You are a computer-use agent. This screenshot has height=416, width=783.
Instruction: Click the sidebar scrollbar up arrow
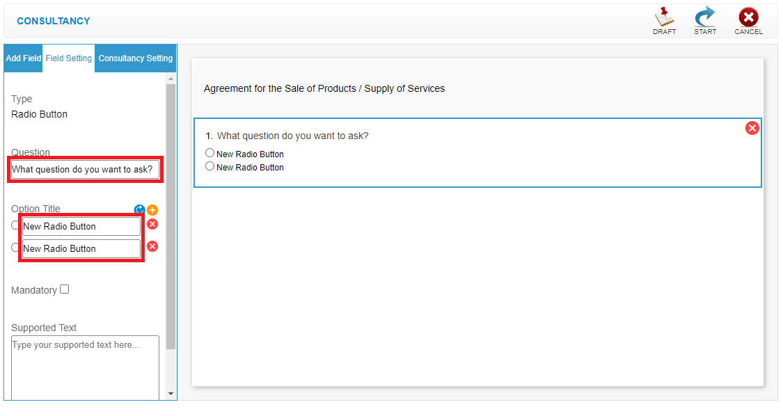[x=171, y=79]
